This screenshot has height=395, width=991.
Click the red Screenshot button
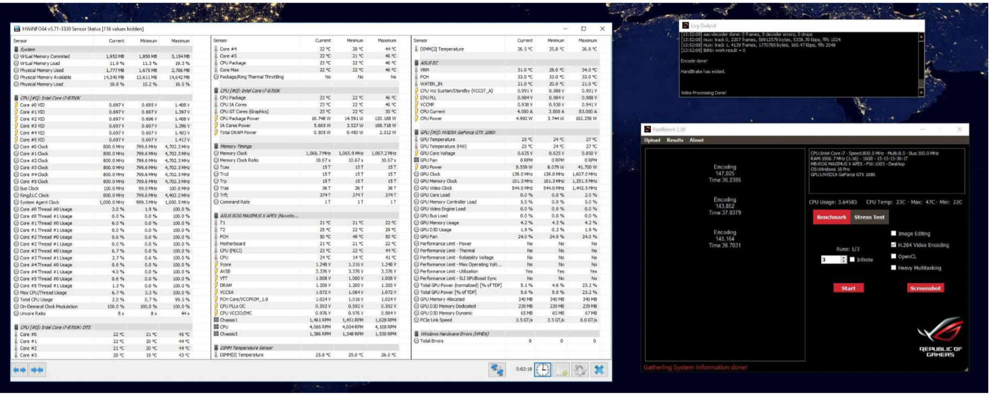(925, 288)
